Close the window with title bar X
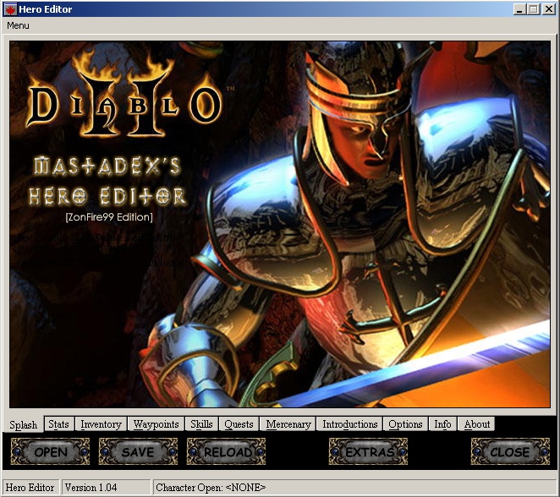The height and width of the screenshot is (497, 560). tap(548, 9)
